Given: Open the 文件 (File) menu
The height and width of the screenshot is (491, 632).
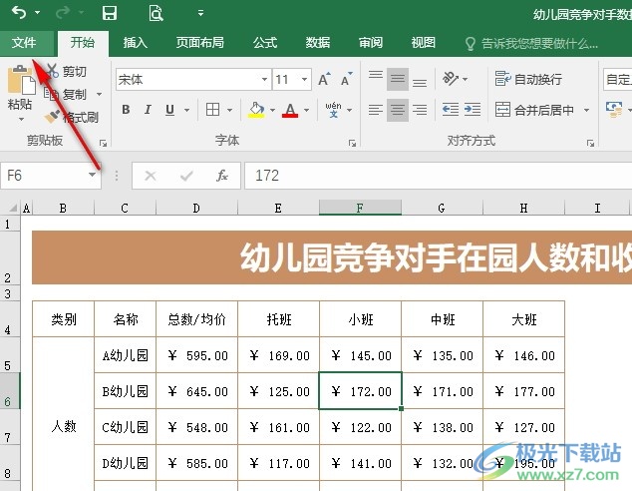Looking at the screenshot, I should (x=24, y=42).
